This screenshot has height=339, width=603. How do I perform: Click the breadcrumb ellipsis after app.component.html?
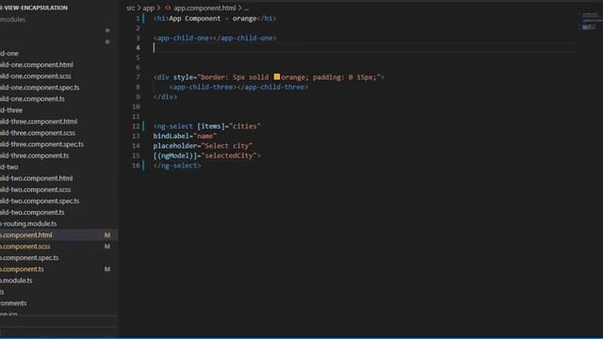pos(246,8)
